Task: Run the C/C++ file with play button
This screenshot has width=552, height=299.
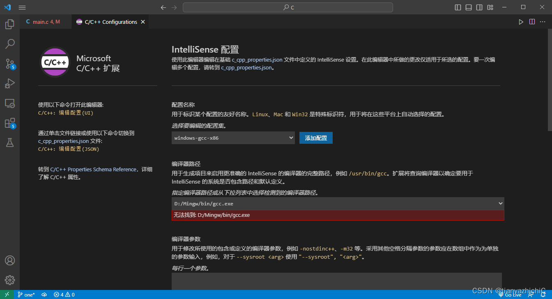Action: [521, 22]
